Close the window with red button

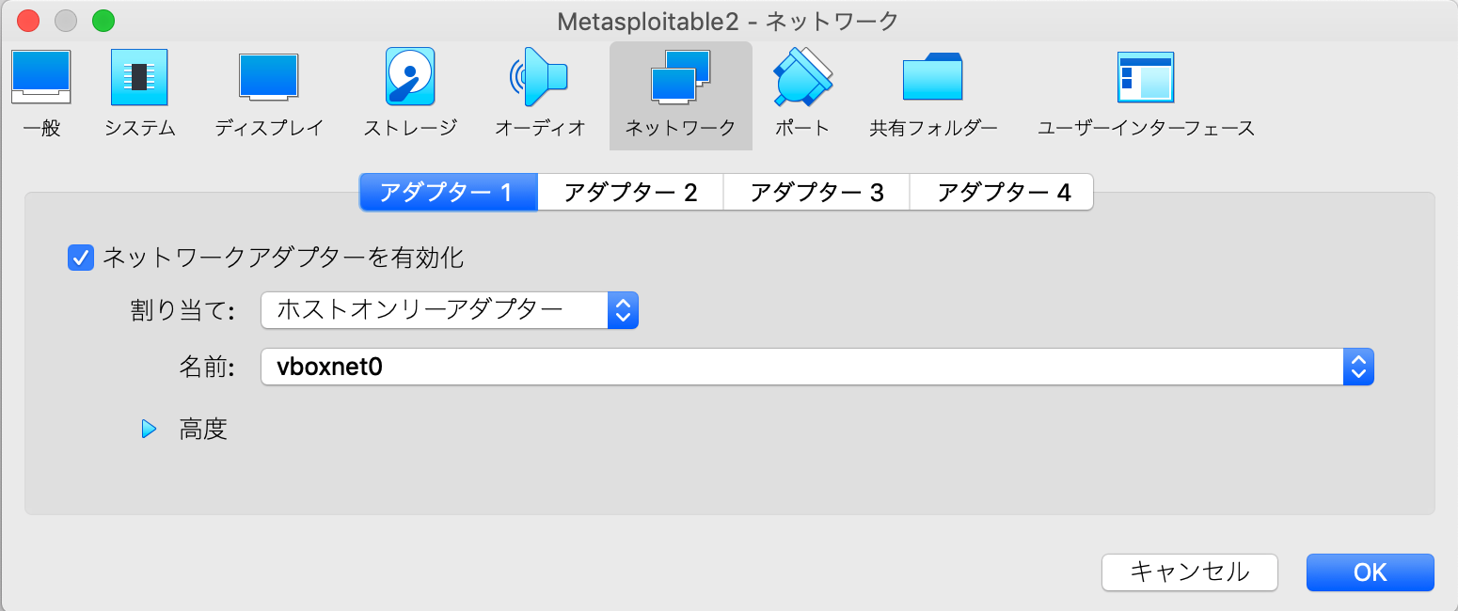click(x=28, y=21)
